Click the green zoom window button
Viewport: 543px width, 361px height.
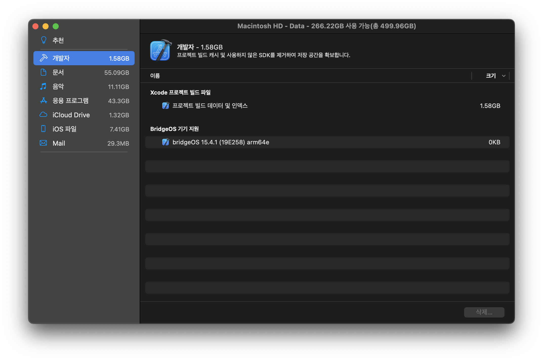pos(56,26)
